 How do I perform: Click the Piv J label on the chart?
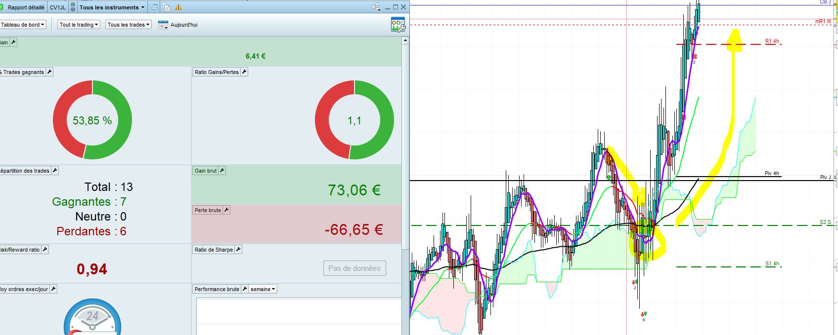[x=826, y=177]
